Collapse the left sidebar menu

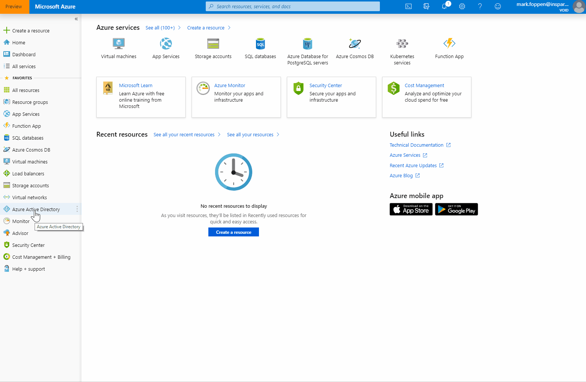(x=76, y=19)
